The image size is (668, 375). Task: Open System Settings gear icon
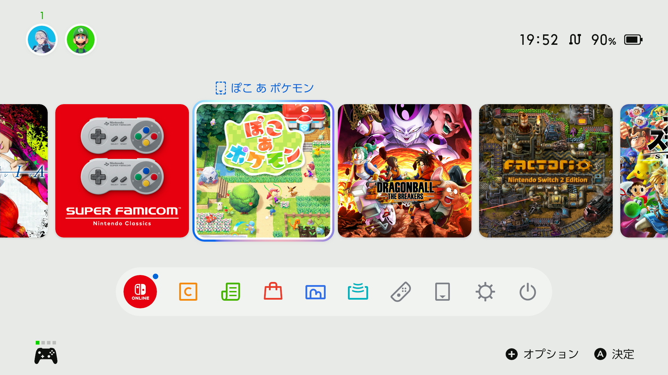485,292
